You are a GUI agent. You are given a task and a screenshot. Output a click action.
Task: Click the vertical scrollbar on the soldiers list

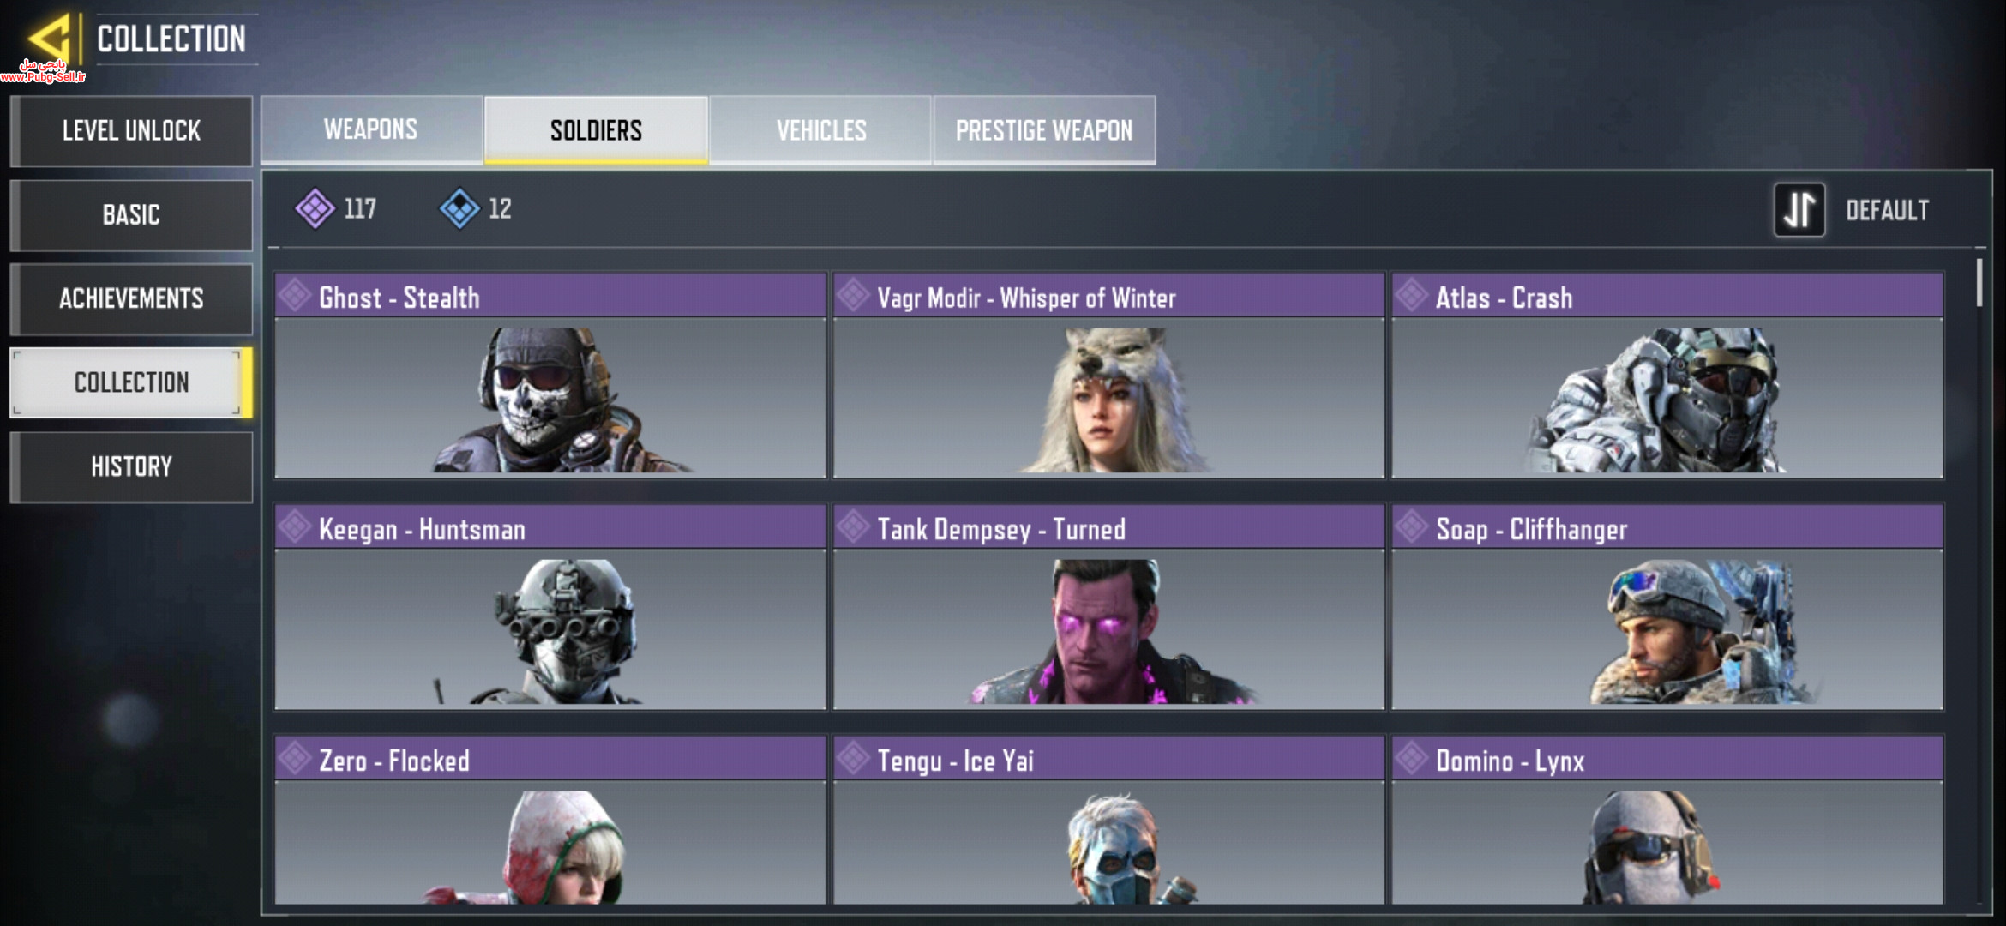click(x=1979, y=283)
